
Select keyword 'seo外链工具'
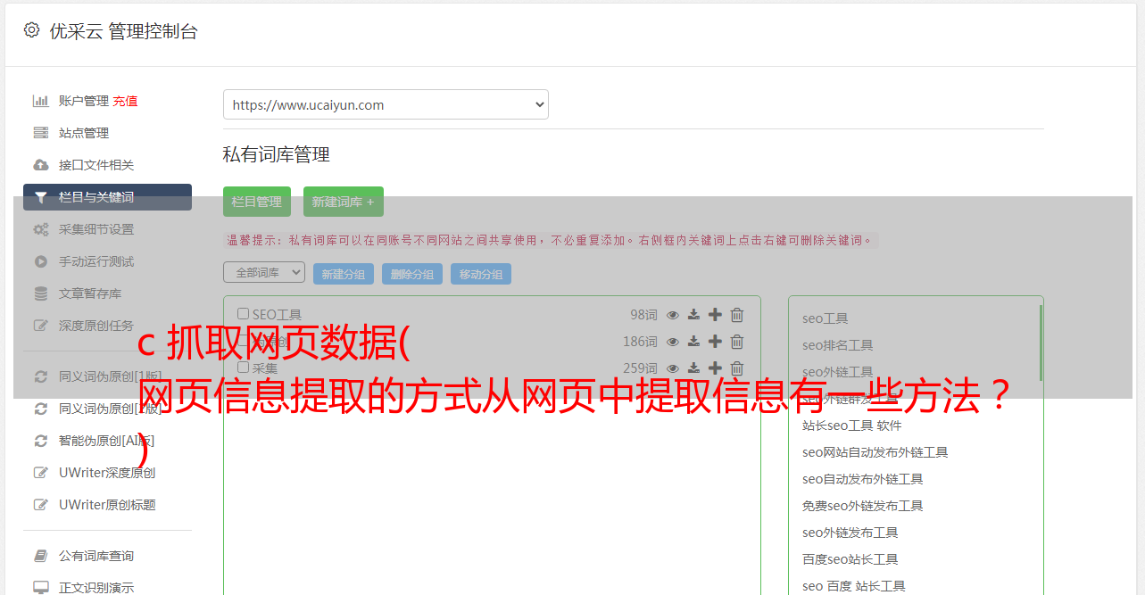pyautogui.click(x=837, y=372)
